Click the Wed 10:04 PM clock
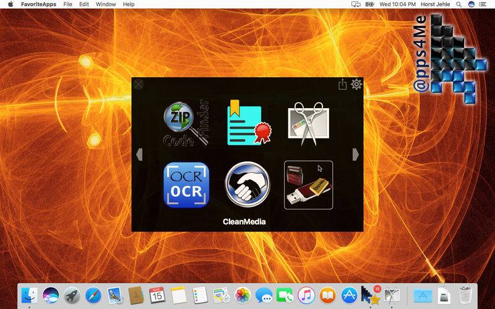495x309 pixels. click(x=397, y=4)
